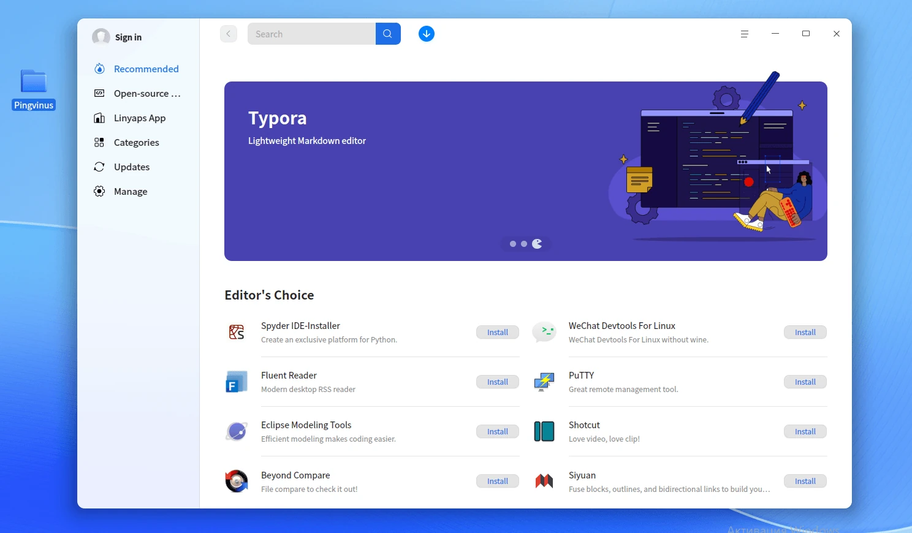Select the second banner carousel dot
Screen dimensions: 912x533
[524, 244]
